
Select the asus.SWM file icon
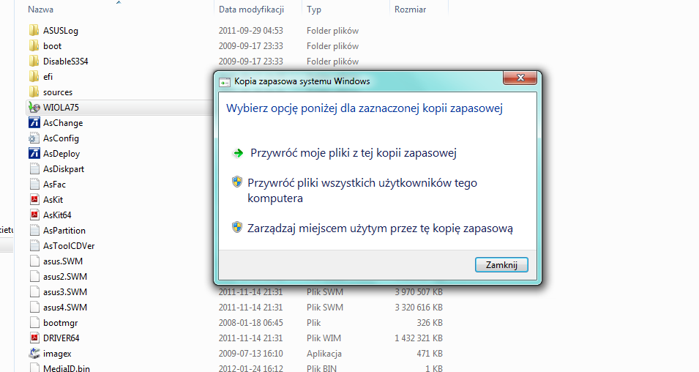(x=34, y=261)
